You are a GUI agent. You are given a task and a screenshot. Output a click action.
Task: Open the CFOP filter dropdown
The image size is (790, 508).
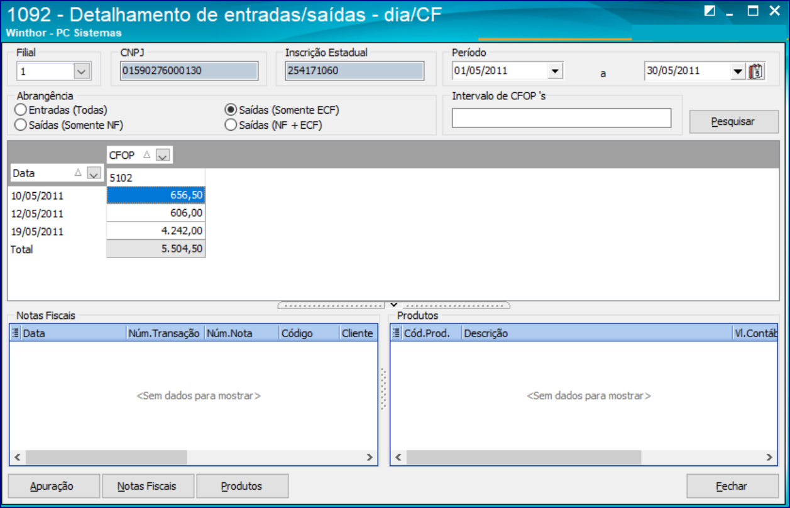(x=162, y=156)
